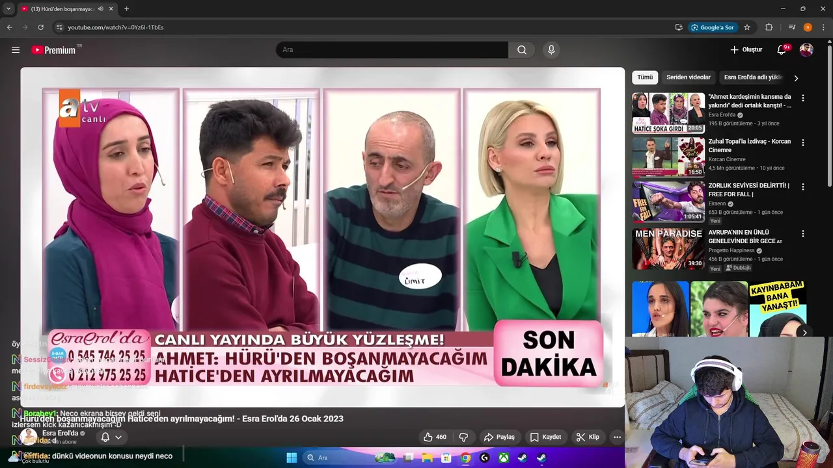Screen dimensions: 833x468
Task: Open Hatice Şoka Girdi video thumbnail
Action: pyautogui.click(x=668, y=113)
